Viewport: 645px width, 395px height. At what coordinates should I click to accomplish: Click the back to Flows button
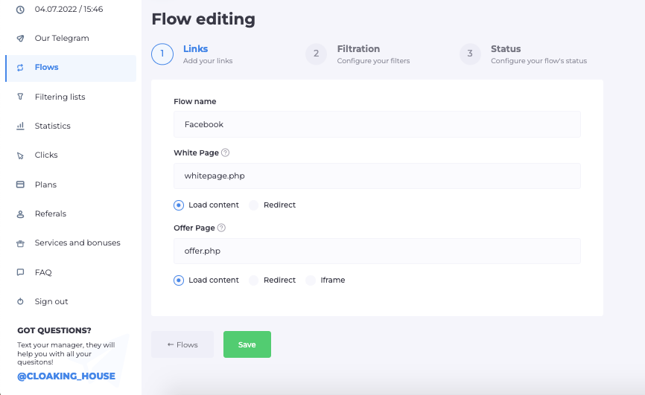pos(182,344)
